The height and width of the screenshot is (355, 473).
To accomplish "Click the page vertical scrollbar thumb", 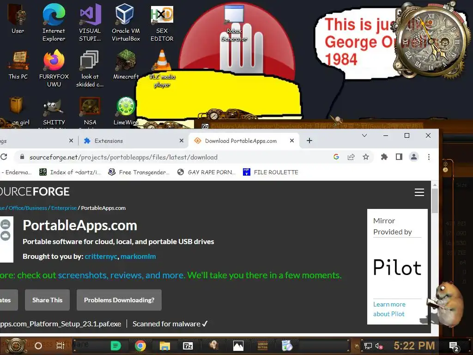I will 435,201.
